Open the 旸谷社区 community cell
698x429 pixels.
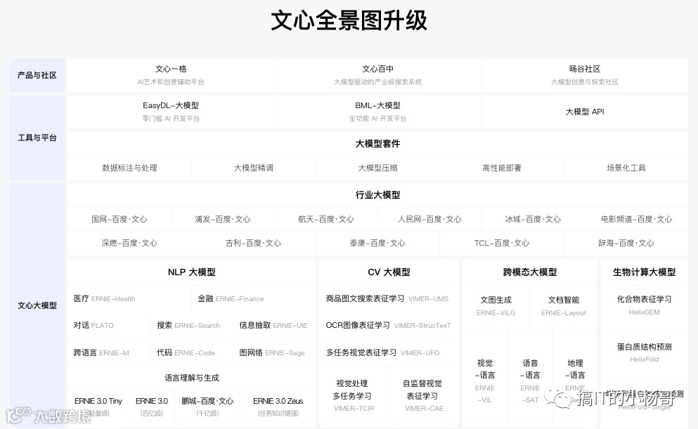(585, 75)
